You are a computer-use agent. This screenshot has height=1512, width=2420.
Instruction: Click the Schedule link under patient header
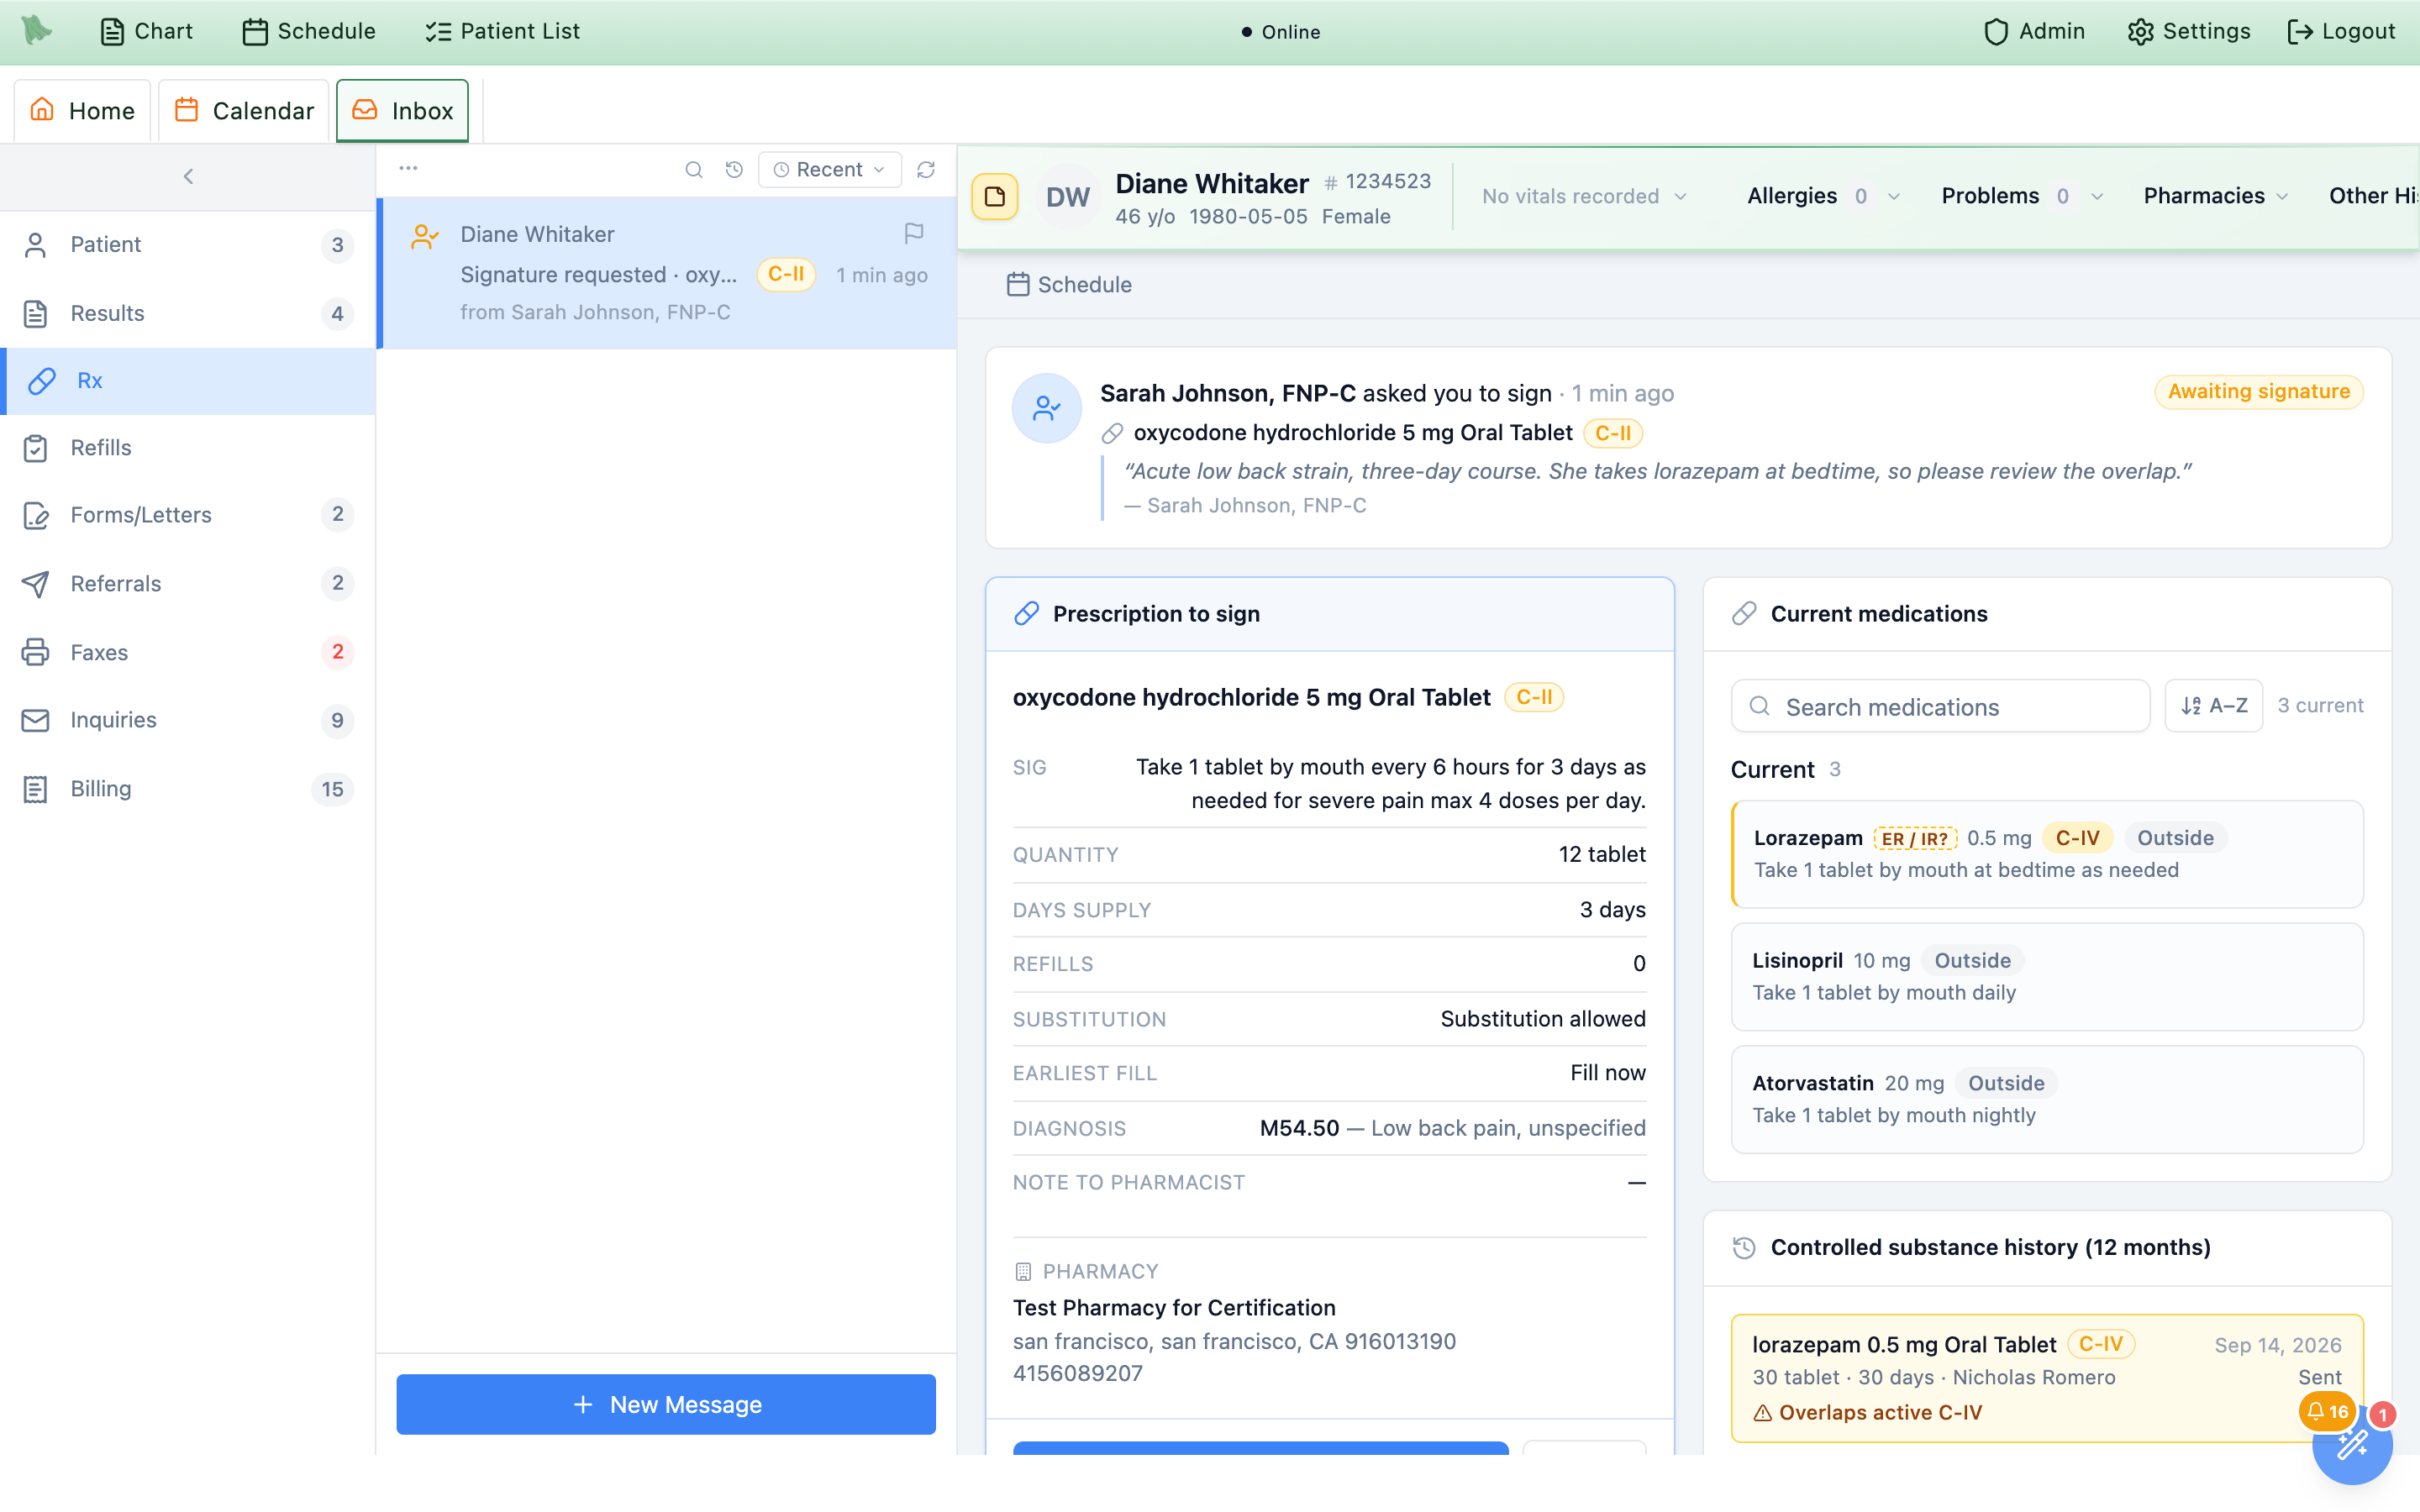1069,285
